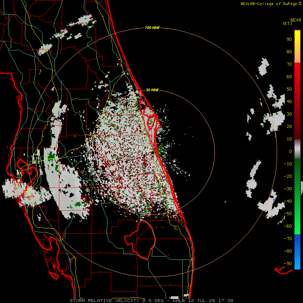Click the positive 90 value on velocity scale
Viewport: 303px width, 303px height.
coord(289,39)
